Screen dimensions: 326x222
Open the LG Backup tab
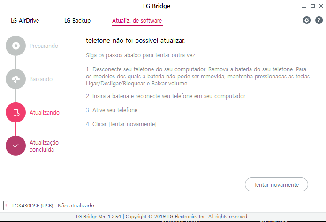pyautogui.click(x=77, y=20)
